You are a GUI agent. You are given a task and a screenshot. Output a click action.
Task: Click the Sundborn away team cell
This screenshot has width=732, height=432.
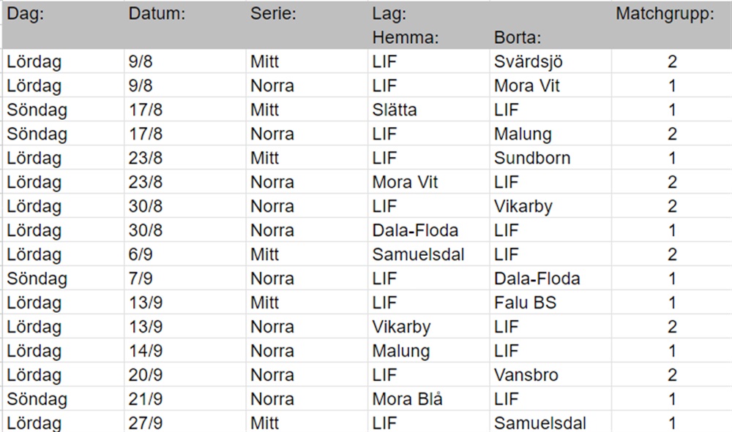coord(550,158)
